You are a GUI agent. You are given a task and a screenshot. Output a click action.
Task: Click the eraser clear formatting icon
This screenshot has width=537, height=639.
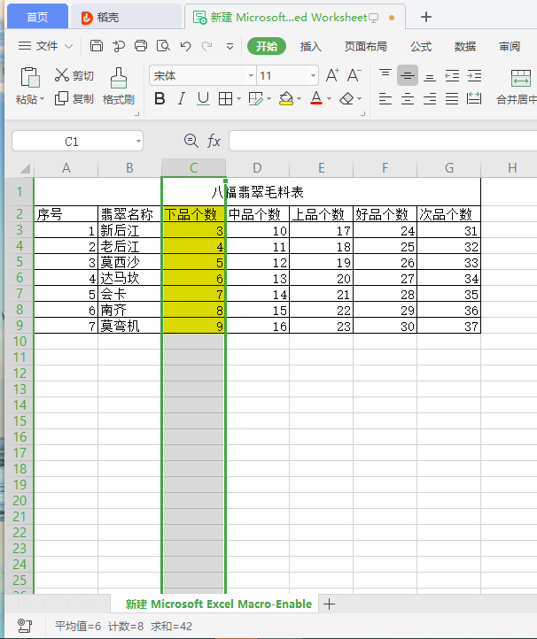[x=346, y=98]
